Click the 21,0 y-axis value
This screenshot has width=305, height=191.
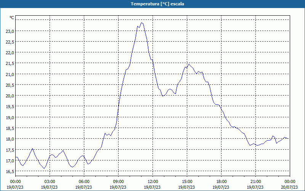click(x=10, y=74)
